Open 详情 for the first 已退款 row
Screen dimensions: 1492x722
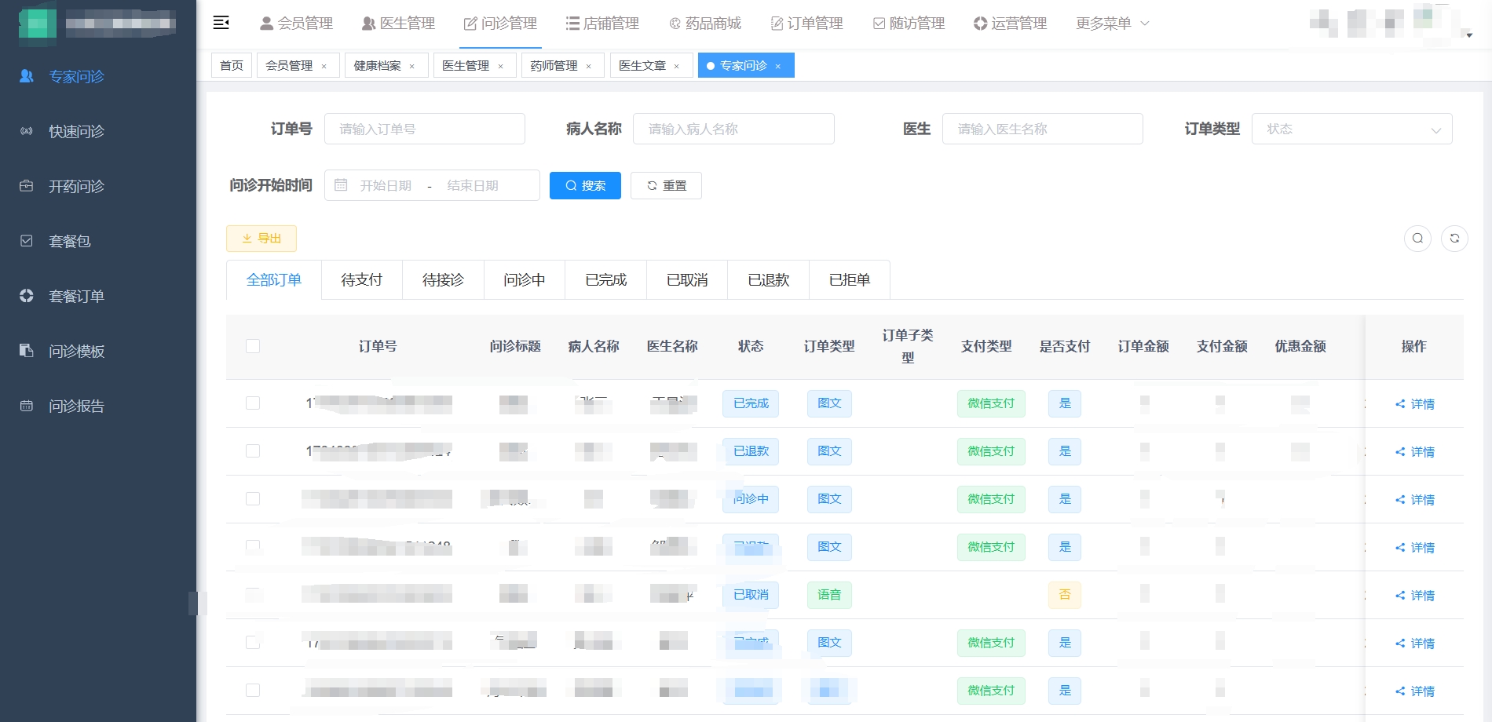(x=1415, y=452)
